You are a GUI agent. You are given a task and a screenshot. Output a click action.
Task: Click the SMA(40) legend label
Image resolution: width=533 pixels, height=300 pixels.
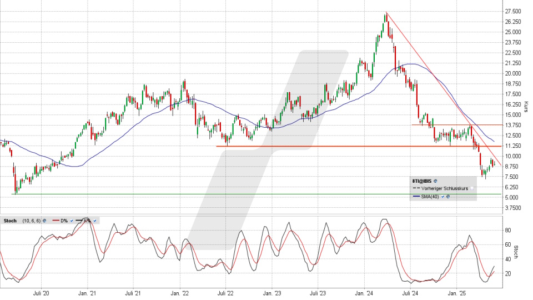[430, 197]
